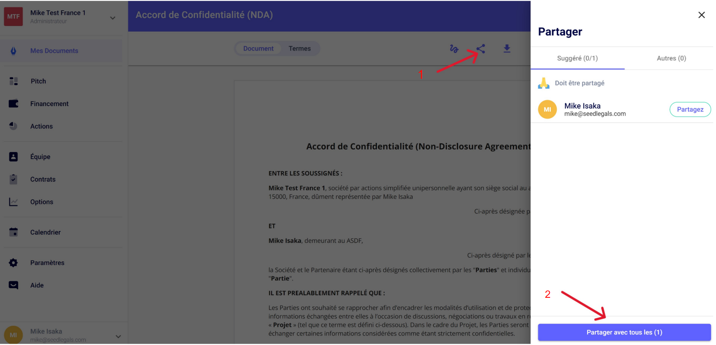Screen dimensions: 716x345
Task: Select the Document view toggle
Action: [x=258, y=49]
